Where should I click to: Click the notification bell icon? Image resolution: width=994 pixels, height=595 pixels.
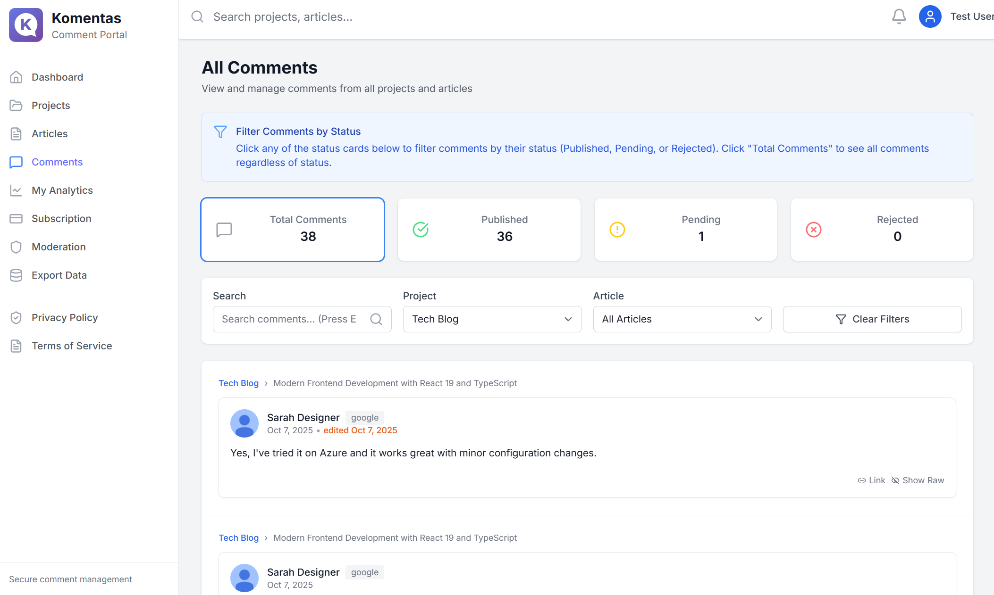(899, 17)
